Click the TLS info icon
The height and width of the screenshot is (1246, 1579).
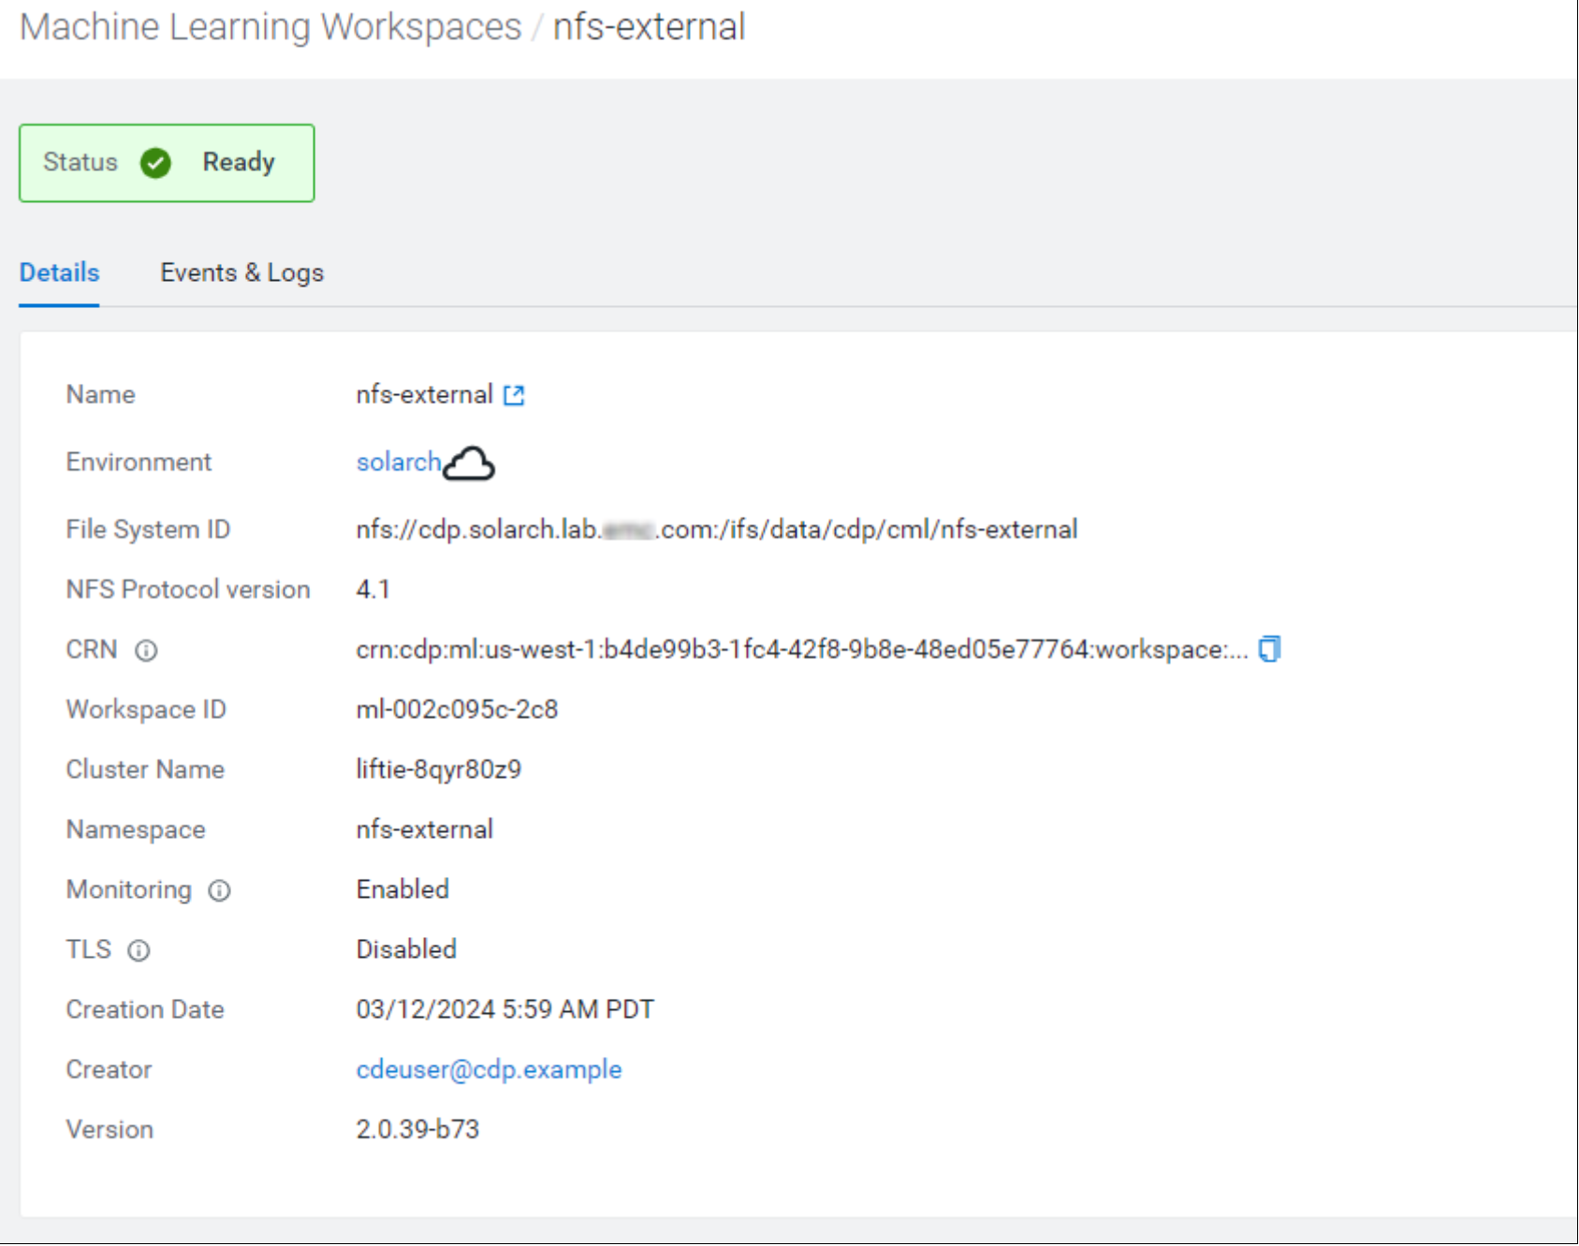[139, 951]
